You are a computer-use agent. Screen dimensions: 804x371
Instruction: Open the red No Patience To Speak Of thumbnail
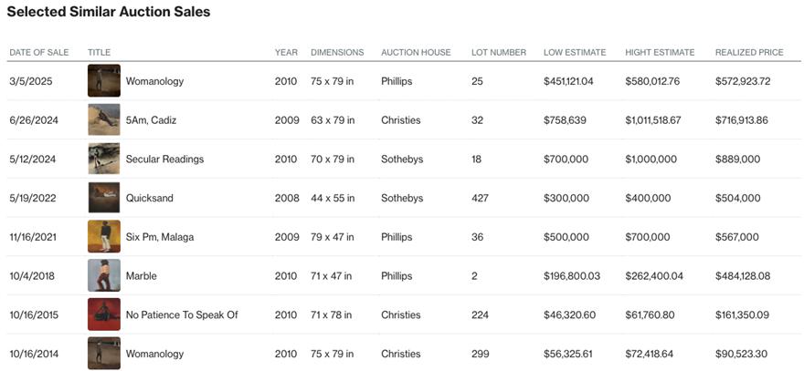coord(104,314)
